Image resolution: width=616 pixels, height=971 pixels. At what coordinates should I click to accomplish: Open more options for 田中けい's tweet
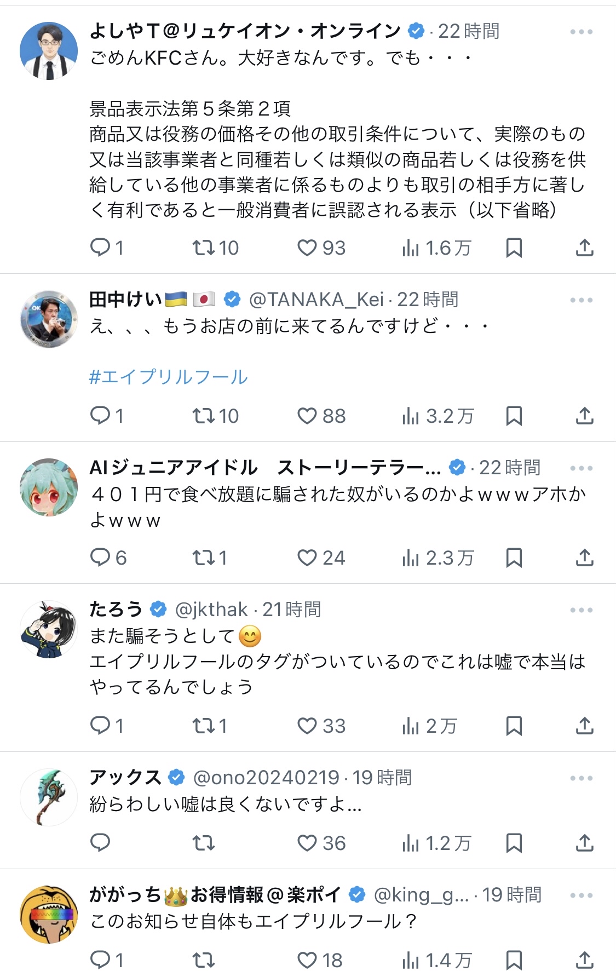coord(581,300)
